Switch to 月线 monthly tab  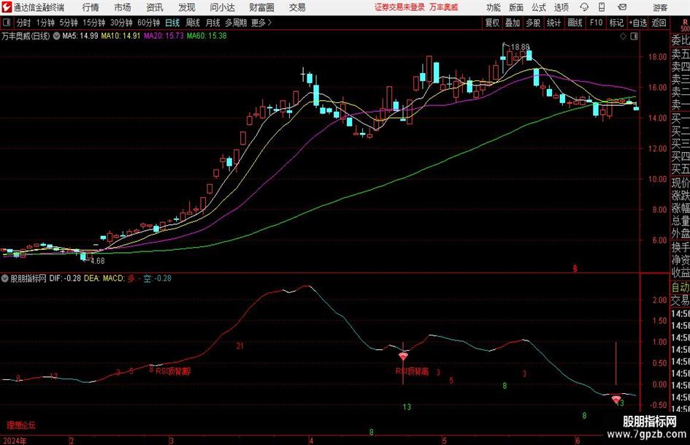click(x=212, y=23)
